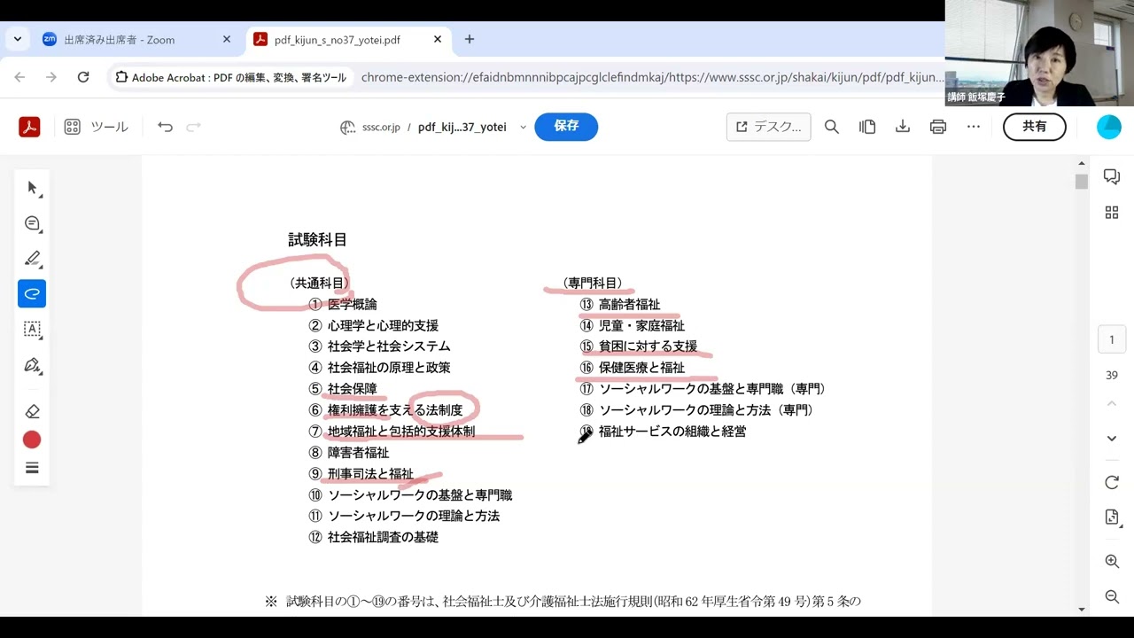The height and width of the screenshot is (638, 1134).
Task: Click the text ⑮ 貧困に対する支援
Action: pos(639,346)
